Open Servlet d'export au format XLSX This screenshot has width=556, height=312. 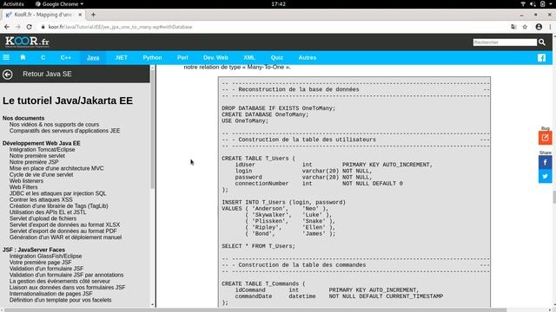(65, 225)
